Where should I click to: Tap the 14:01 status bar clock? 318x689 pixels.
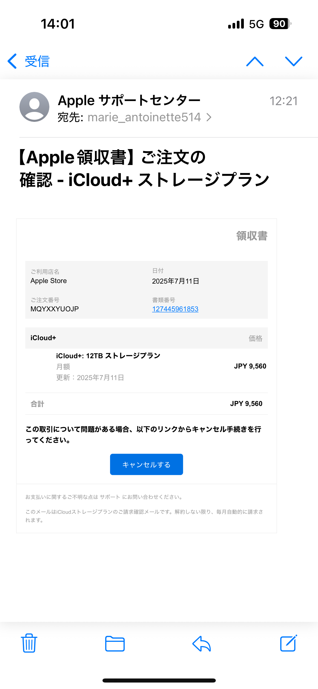click(58, 24)
